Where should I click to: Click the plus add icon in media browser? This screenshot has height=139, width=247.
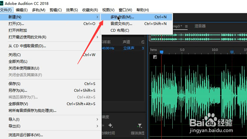111,126
